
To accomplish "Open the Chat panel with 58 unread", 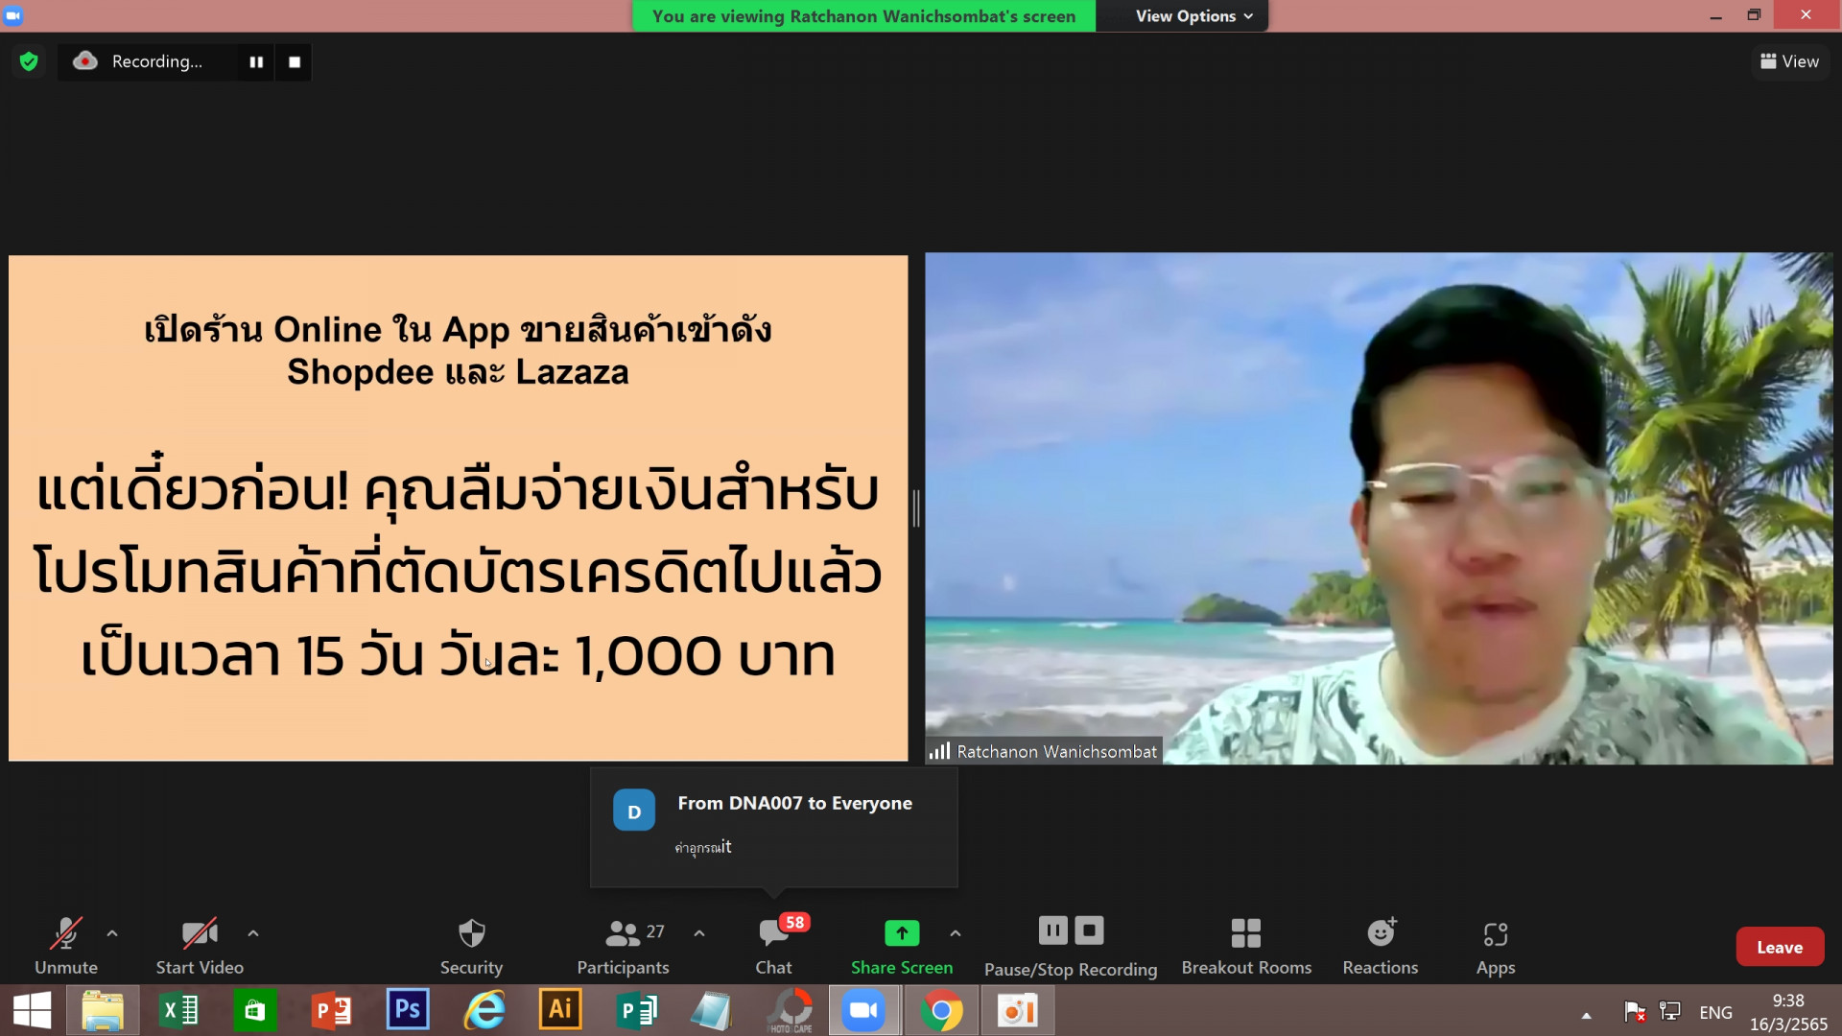I will 774,947.
